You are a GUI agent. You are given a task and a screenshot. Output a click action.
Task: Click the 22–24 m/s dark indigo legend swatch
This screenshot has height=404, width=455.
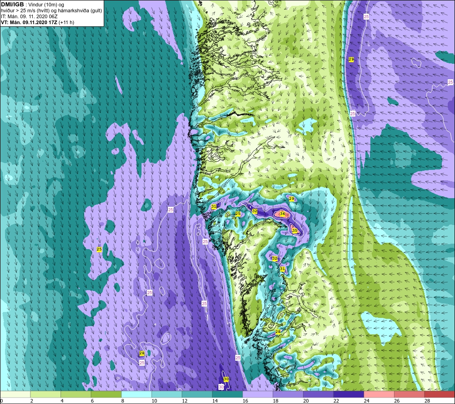[x=349, y=394]
